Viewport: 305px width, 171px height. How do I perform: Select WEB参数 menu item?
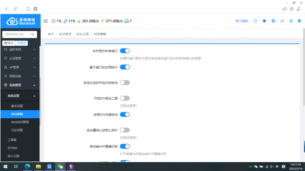pos(20,114)
